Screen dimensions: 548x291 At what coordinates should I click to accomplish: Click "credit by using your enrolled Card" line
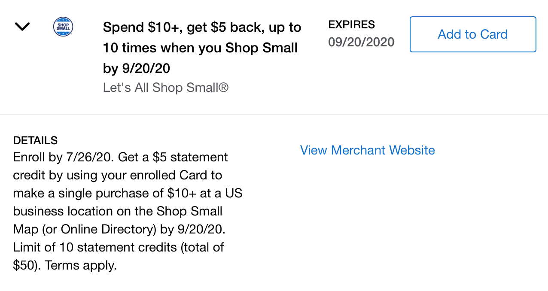coord(117,175)
